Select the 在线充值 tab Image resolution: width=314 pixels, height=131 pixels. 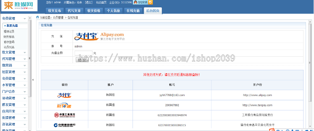point(133,11)
